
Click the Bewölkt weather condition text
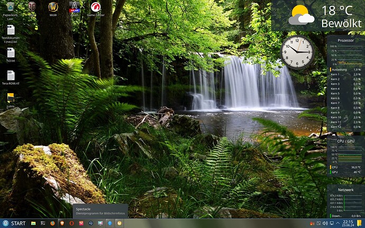click(x=342, y=23)
